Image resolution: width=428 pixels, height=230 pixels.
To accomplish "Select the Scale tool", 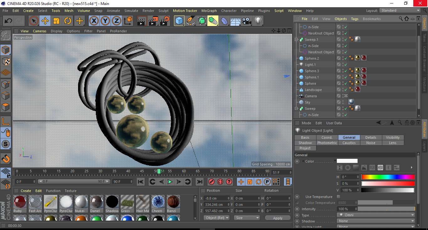I will [x=56, y=21].
